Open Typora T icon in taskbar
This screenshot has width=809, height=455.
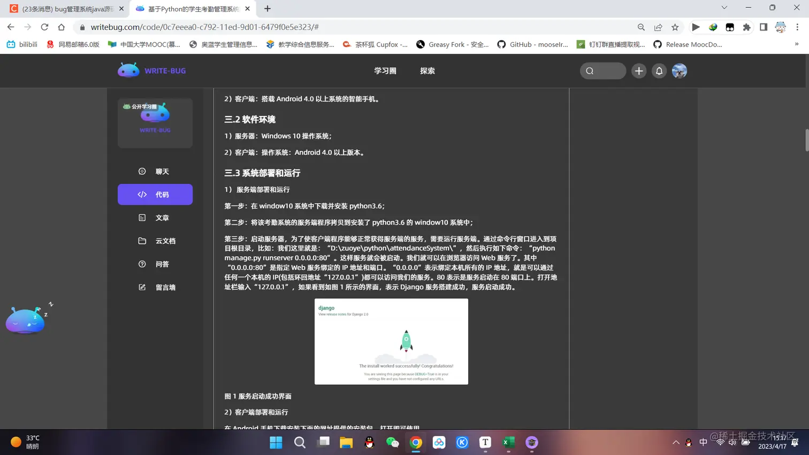485,442
